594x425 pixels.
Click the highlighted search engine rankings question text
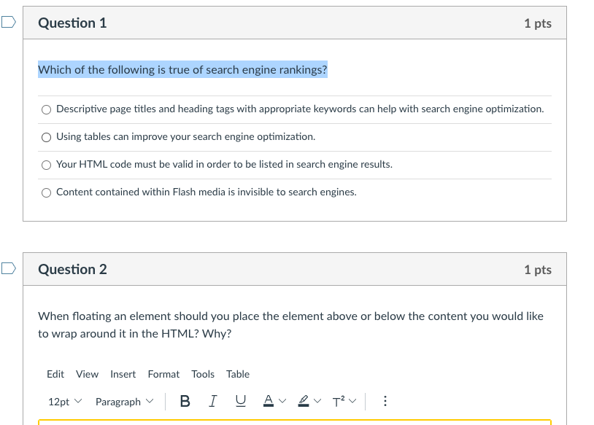coord(182,70)
